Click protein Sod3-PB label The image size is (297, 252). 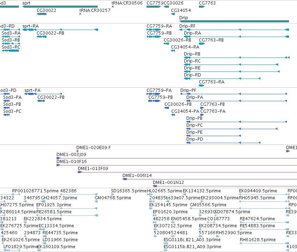tap(12, 104)
